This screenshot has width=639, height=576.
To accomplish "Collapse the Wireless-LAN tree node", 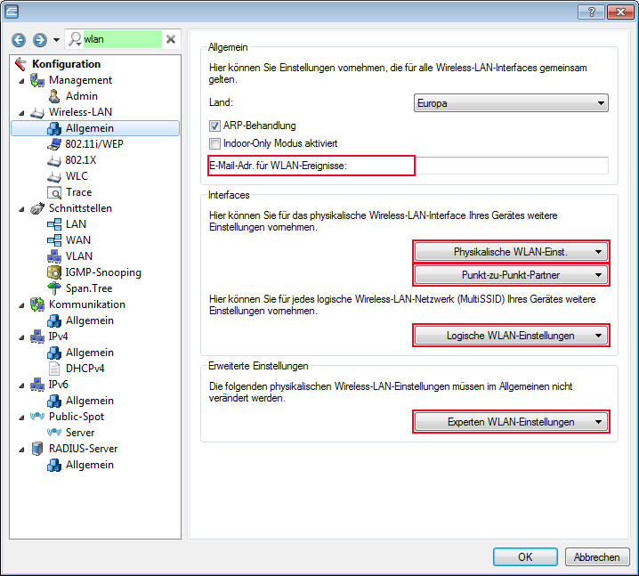I will coord(20,112).
